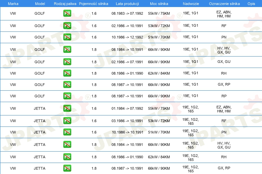This screenshot has height=174, width=262.
Task: Click the petrol icon in the Golf RP-only row
Action: [67, 96]
